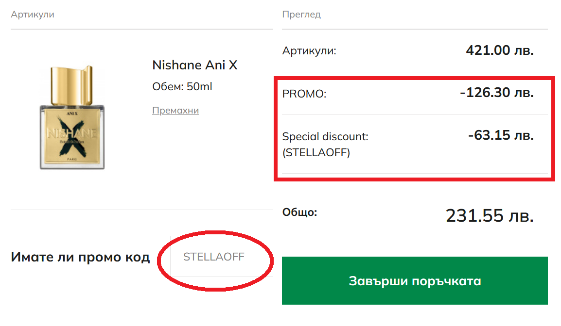The height and width of the screenshot is (326, 561).
Task: Select the -126.30 лв. promo amount
Action: point(497,93)
